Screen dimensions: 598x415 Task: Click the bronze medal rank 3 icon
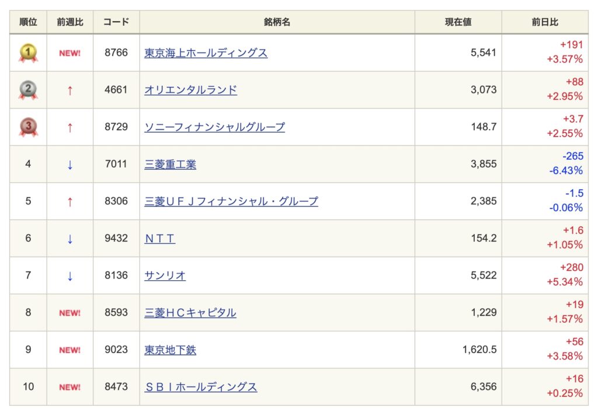pyautogui.click(x=28, y=127)
